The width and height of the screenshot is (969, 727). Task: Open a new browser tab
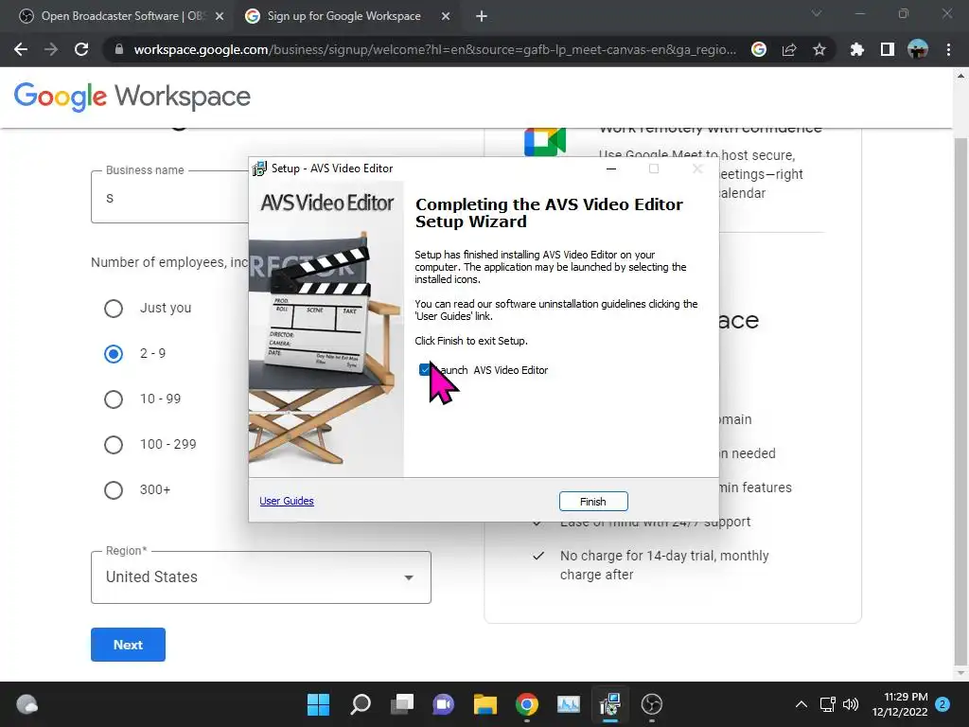pos(482,16)
